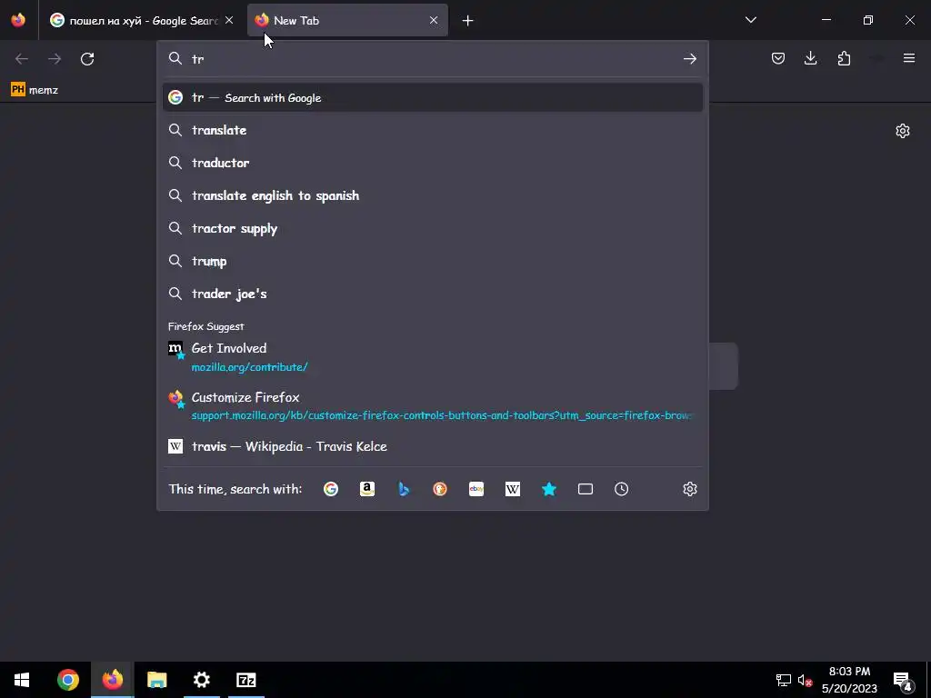Open the Firefox application menu

(909, 58)
